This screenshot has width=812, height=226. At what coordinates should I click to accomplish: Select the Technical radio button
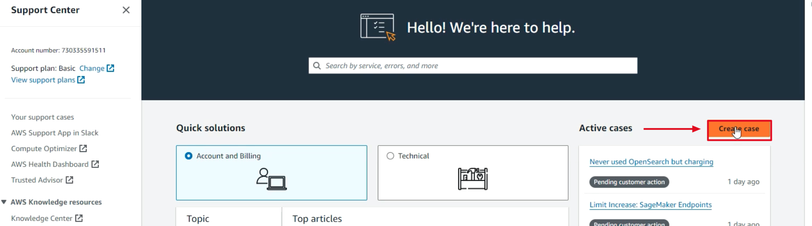[x=390, y=156]
